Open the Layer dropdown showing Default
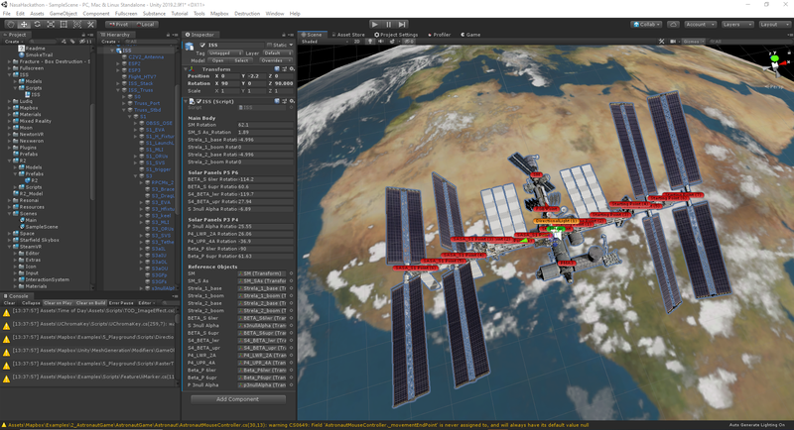The image size is (794, 430). 279,53
